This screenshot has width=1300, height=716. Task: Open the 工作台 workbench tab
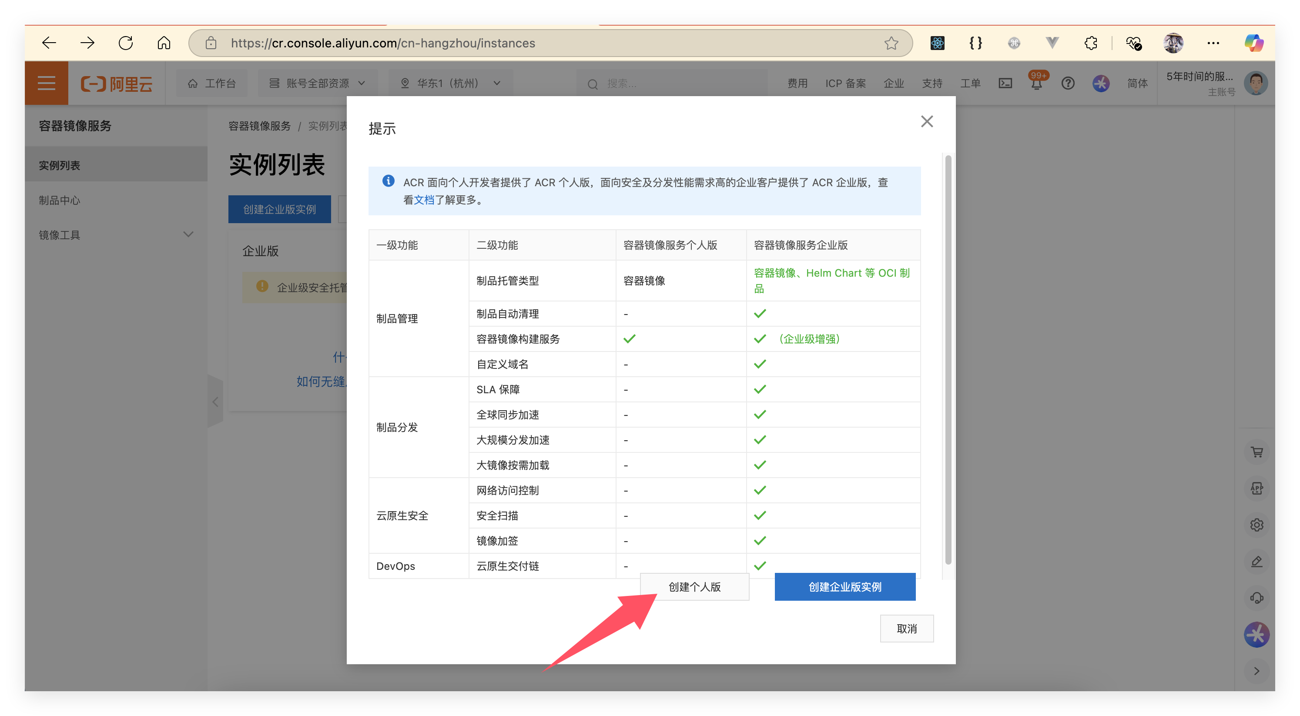[212, 83]
